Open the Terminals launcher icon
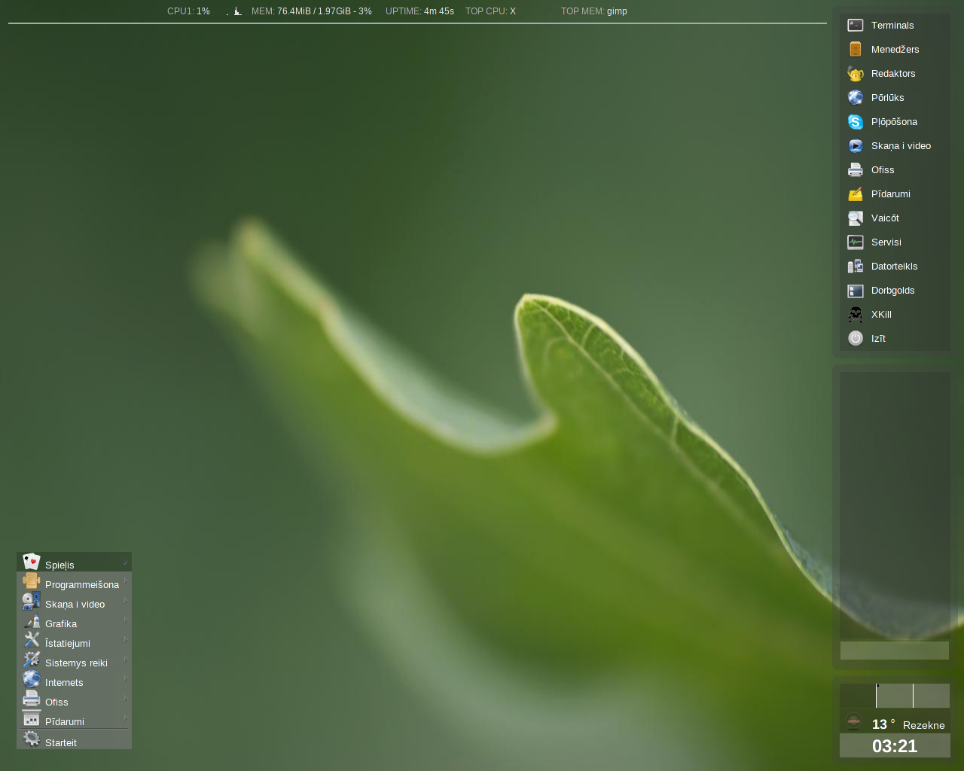Viewport: 964px width, 771px height. (856, 25)
